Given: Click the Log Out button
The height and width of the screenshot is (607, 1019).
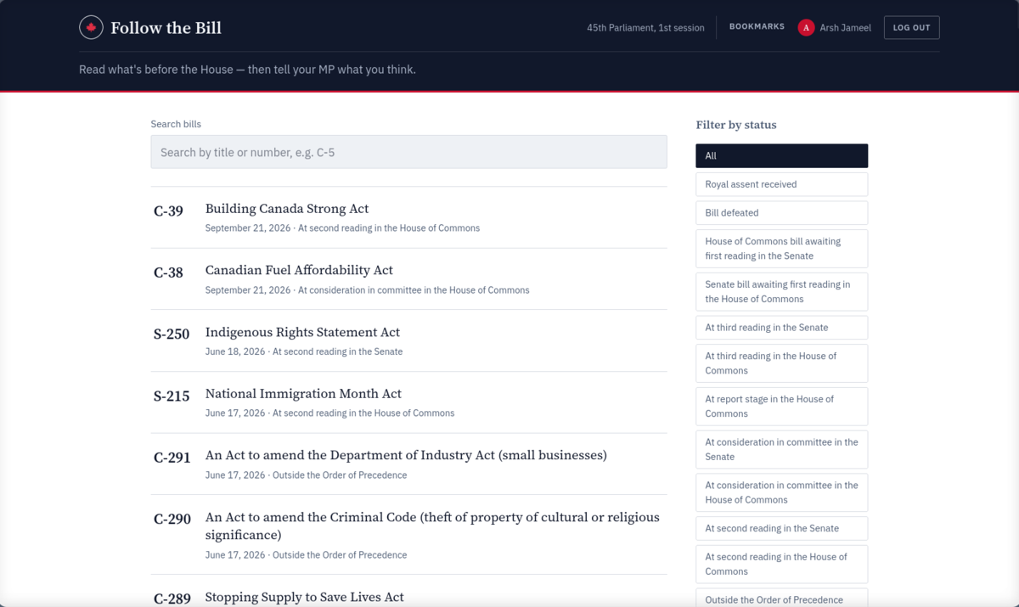Looking at the screenshot, I should (911, 28).
